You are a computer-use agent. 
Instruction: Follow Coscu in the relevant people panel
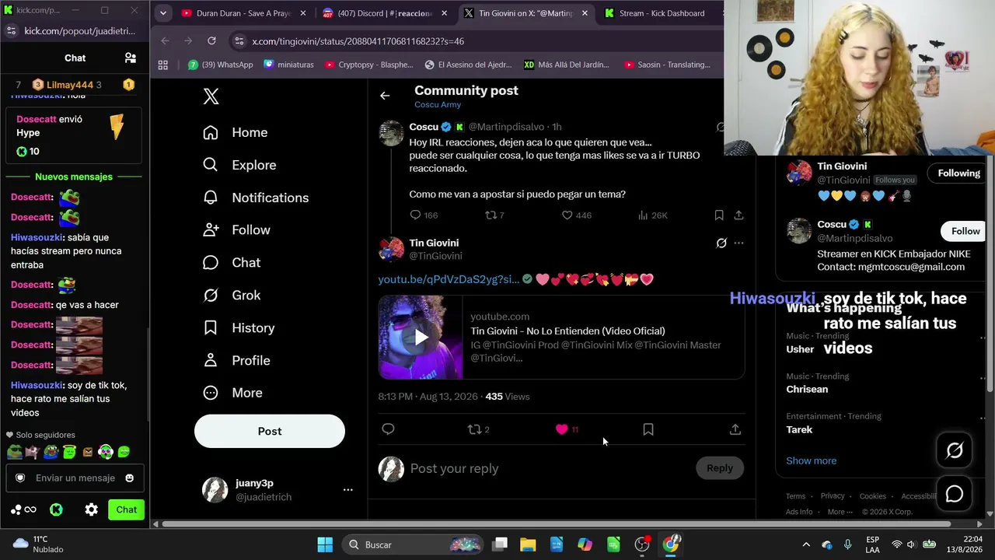tap(965, 231)
